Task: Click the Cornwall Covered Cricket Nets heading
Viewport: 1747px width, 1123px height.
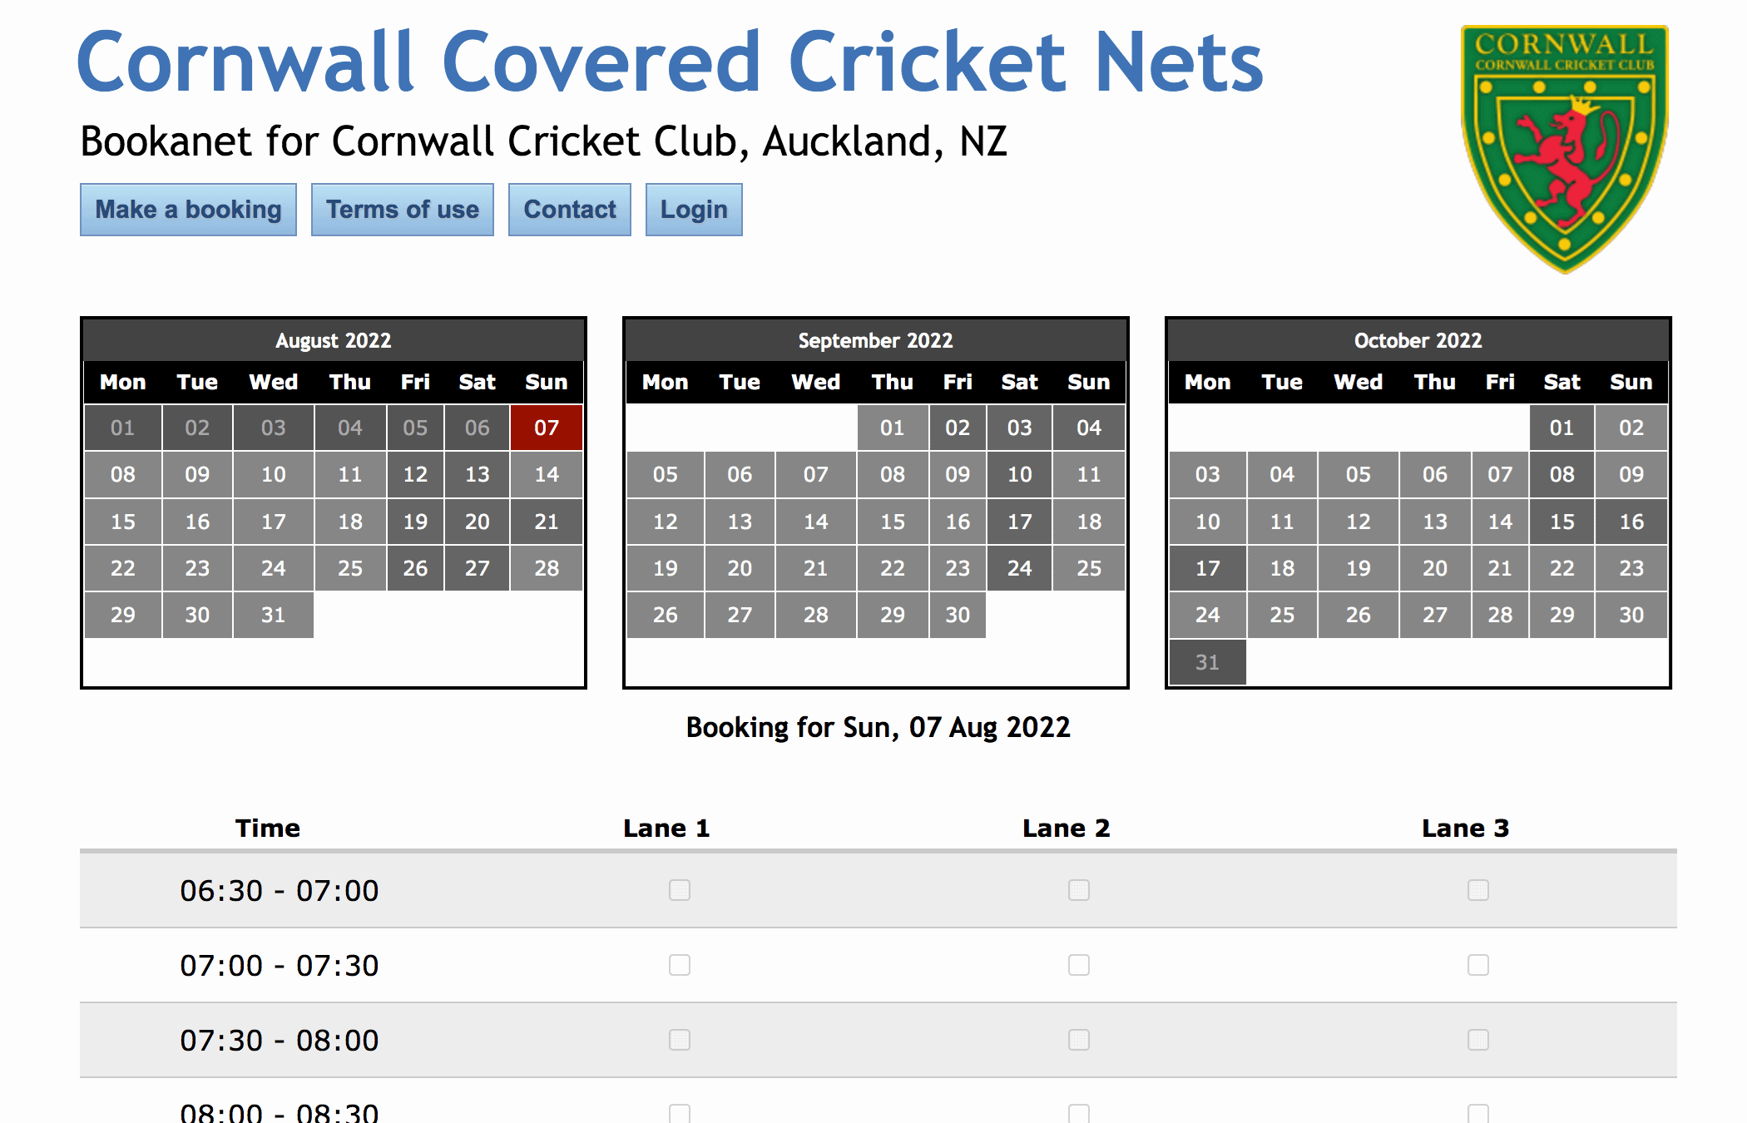Action: pos(670,62)
